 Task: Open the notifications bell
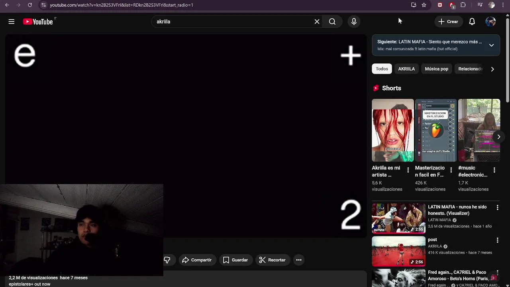472,22
